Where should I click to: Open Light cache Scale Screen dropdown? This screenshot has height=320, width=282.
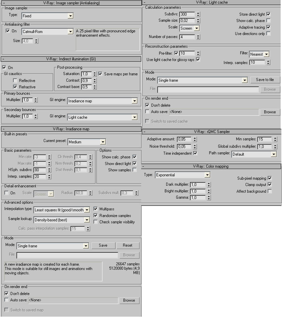pyautogui.click(x=190, y=28)
